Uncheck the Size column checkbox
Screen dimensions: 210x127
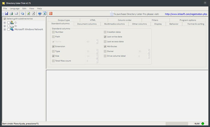(x=53, y=56)
